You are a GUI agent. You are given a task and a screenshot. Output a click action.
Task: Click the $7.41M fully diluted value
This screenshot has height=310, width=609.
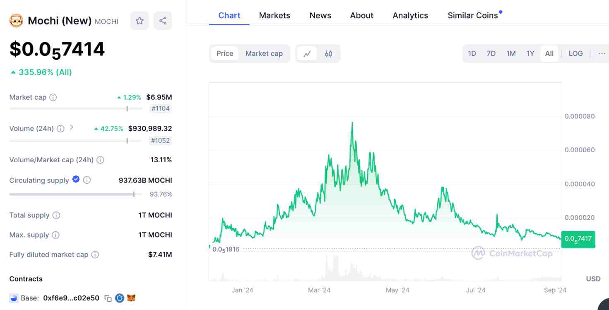[x=160, y=255]
